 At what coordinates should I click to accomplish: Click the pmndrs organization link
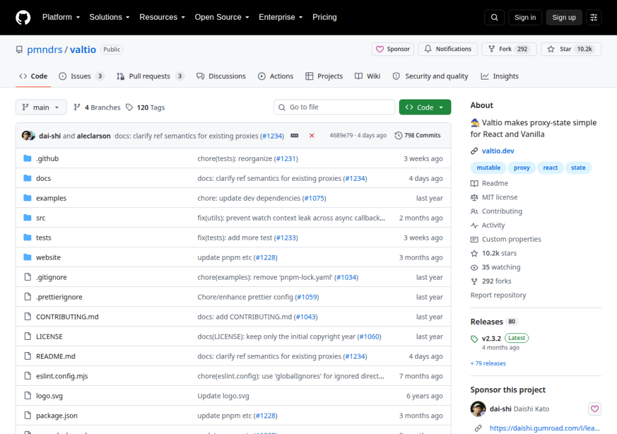click(x=45, y=49)
